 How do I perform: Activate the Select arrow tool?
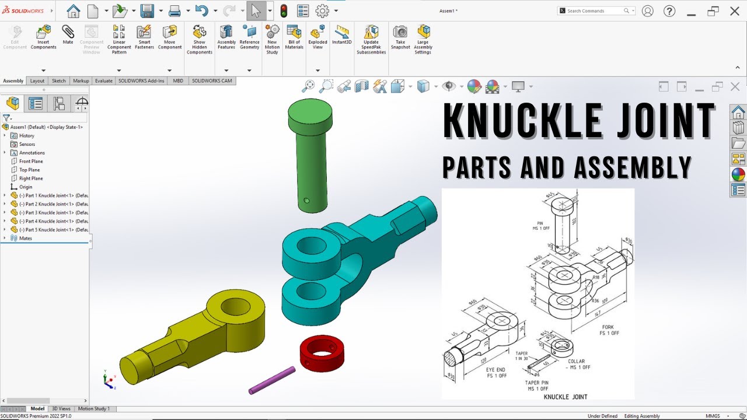click(256, 10)
